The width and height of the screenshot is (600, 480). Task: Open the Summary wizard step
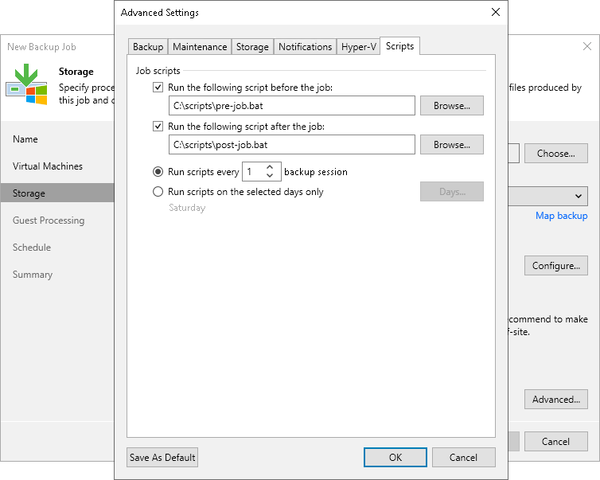coord(33,275)
